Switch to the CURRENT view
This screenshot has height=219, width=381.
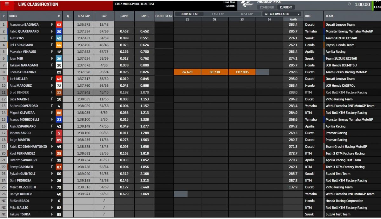click(286, 7)
